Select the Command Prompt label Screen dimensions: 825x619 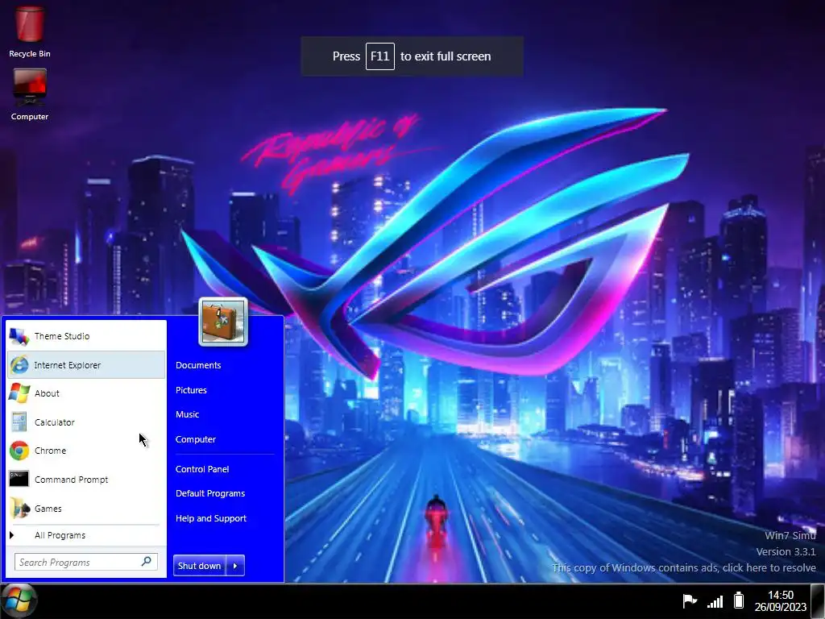coord(72,480)
